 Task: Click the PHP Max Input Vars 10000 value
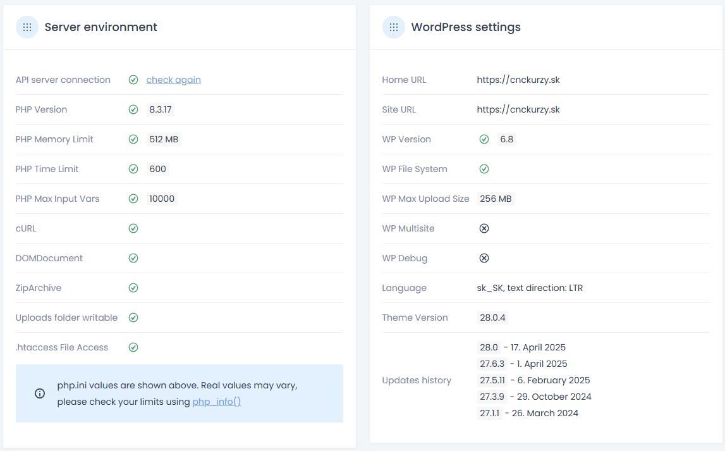[161, 199]
